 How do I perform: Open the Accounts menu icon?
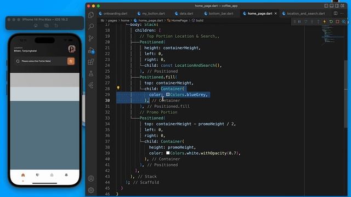(x=91, y=178)
